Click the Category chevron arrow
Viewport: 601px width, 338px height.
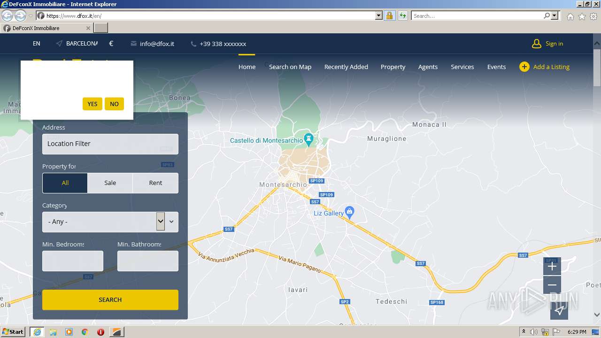coord(171,222)
